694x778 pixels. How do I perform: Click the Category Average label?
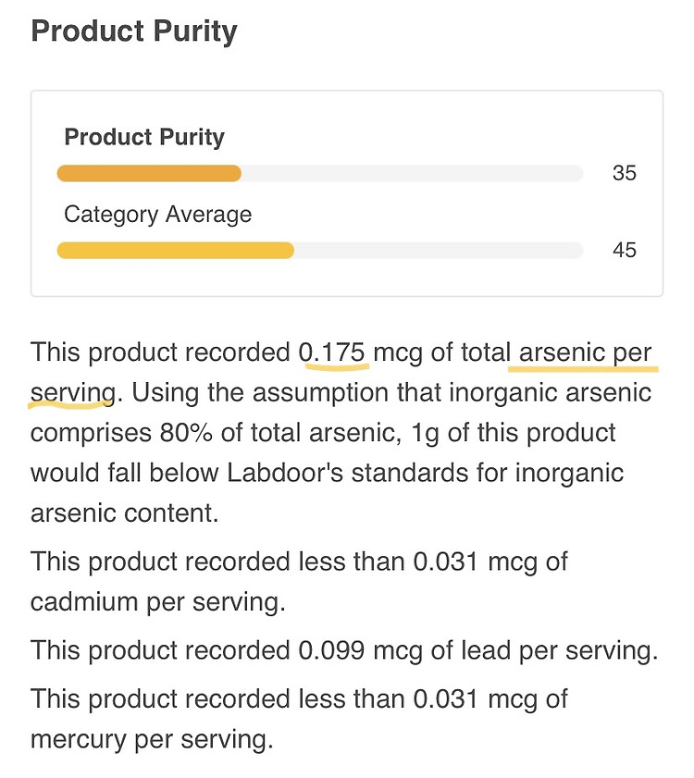click(x=158, y=215)
